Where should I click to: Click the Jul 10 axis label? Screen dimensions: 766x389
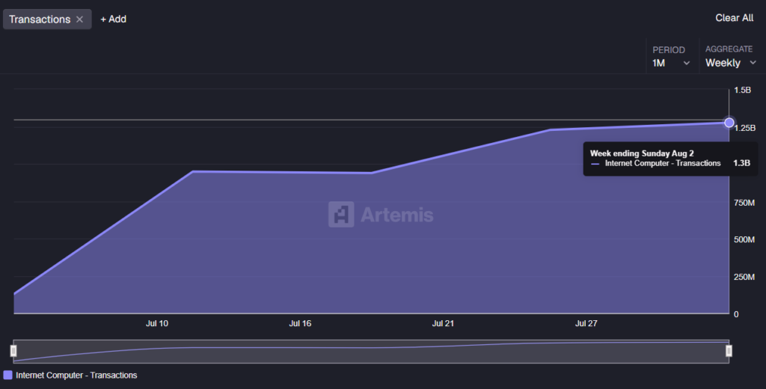pos(157,323)
